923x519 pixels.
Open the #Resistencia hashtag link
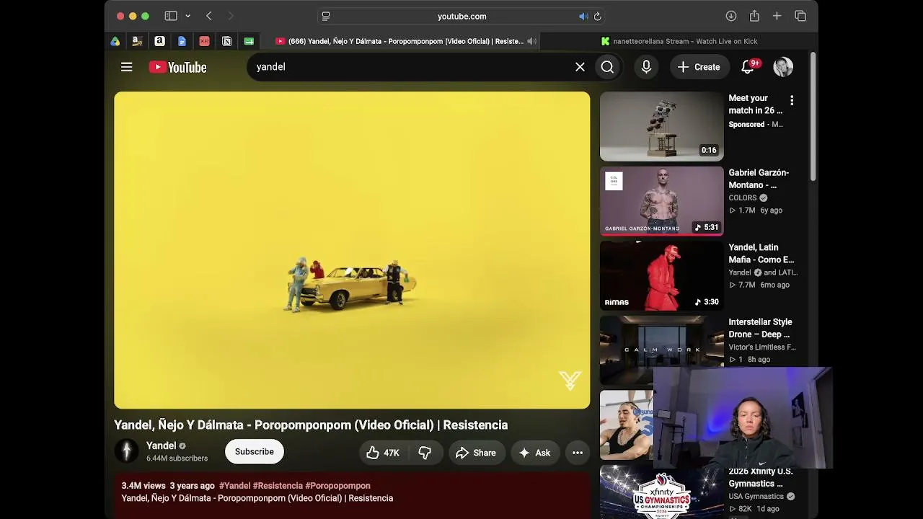[278, 486]
